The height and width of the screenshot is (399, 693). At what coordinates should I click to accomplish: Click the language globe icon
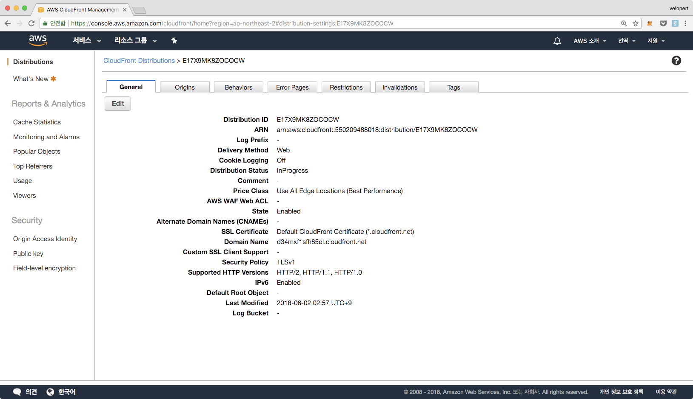(x=50, y=392)
